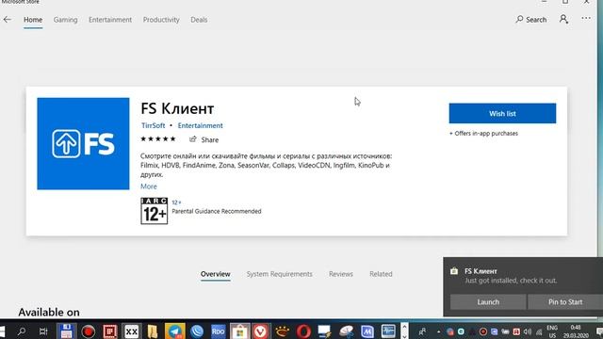The height and width of the screenshot is (339, 603).
Task: Click the Wish list button
Action: 502,113
